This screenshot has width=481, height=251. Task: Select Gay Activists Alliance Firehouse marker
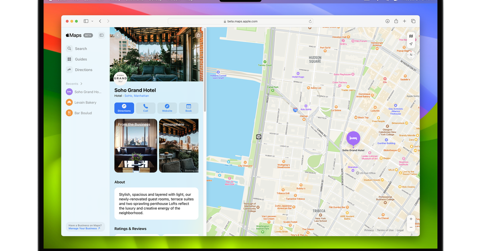pyautogui.click(x=396, y=109)
